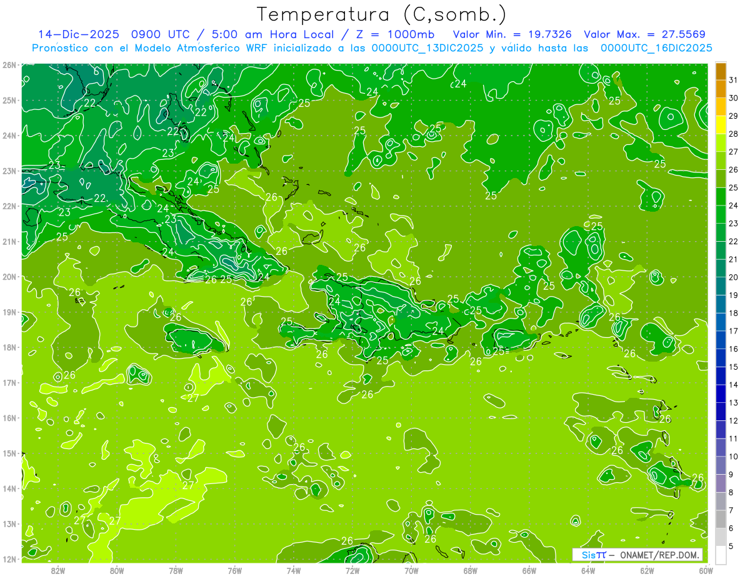750x579 pixels.
Task: Click the title 'Temperatura (C,somb.)'
Action: pos(382,14)
